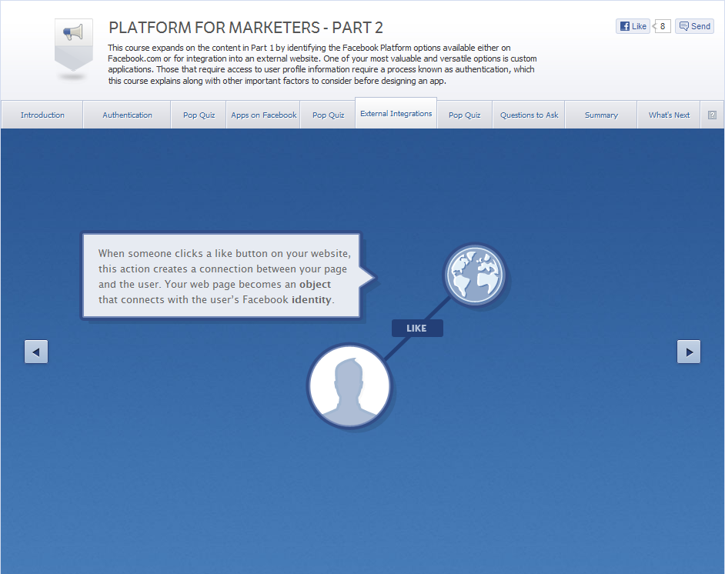This screenshot has width=725, height=574.
Task: Click the LIKE connection label
Action: pos(417,328)
